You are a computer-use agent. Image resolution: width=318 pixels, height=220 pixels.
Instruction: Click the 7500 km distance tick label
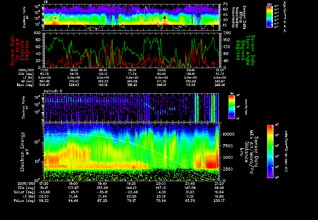click(228, 146)
